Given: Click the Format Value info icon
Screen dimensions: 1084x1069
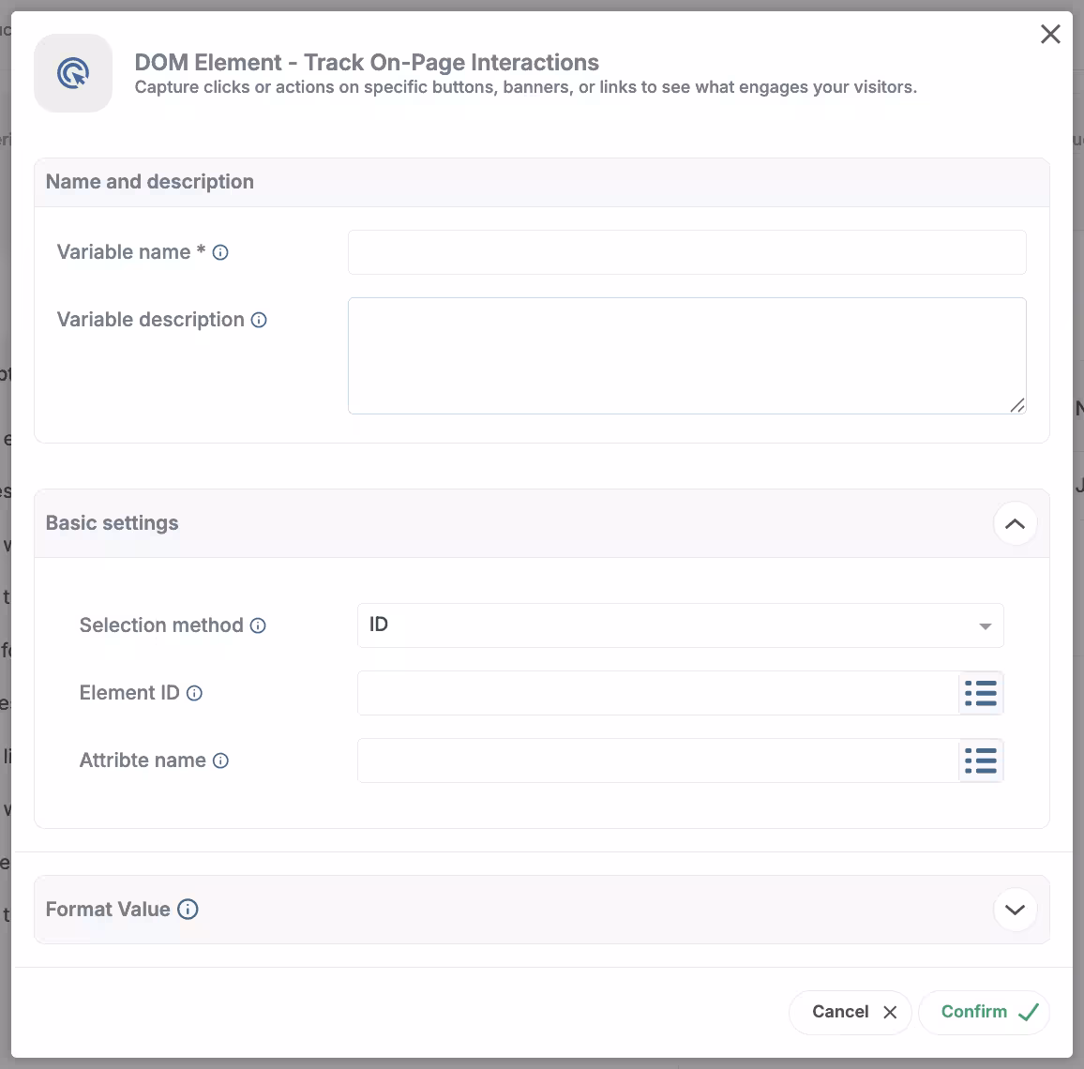Looking at the screenshot, I should [188, 910].
